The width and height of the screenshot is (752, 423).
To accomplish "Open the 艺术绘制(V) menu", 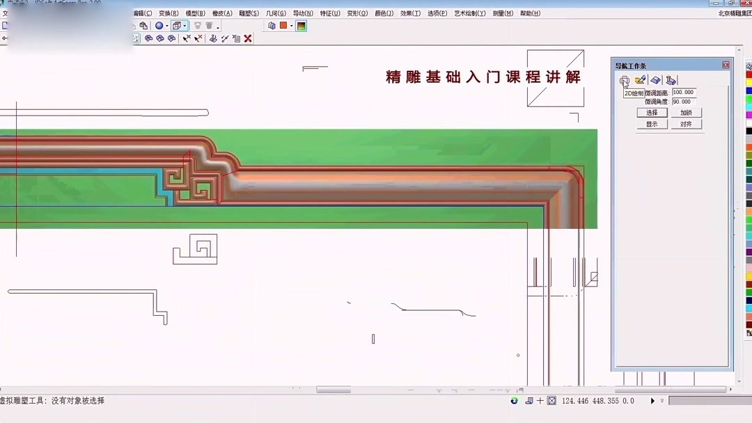I will coord(469,13).
